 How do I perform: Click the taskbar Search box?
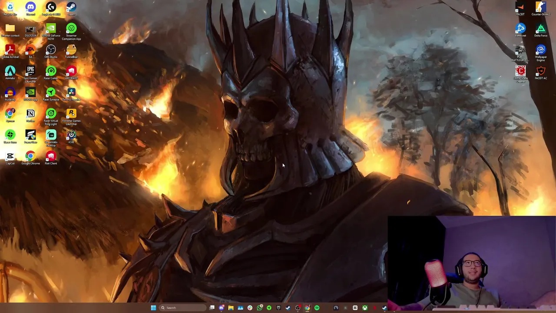pos(182,308)
